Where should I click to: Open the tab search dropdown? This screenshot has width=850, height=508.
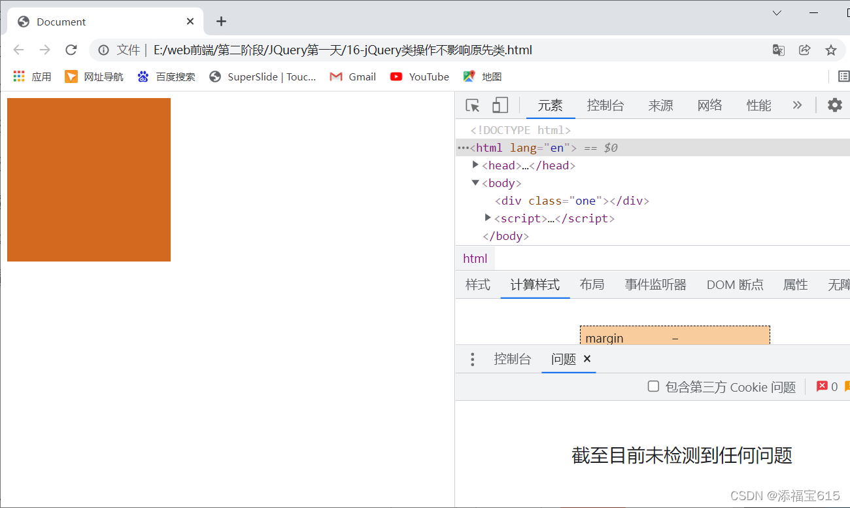pyautogui.click(x=777, y=13)
